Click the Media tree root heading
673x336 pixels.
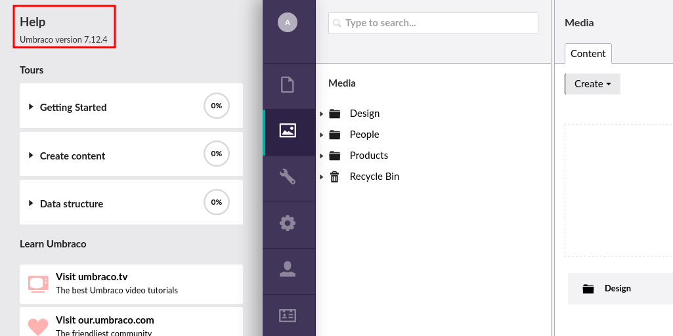click(x=342, y=83)
